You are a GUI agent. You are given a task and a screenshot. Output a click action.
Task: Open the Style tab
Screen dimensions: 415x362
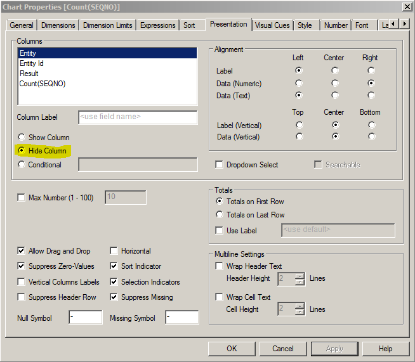[305, 25]
